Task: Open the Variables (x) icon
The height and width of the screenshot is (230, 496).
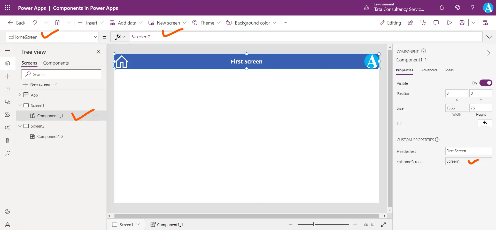Action: (x=8, y=128)
